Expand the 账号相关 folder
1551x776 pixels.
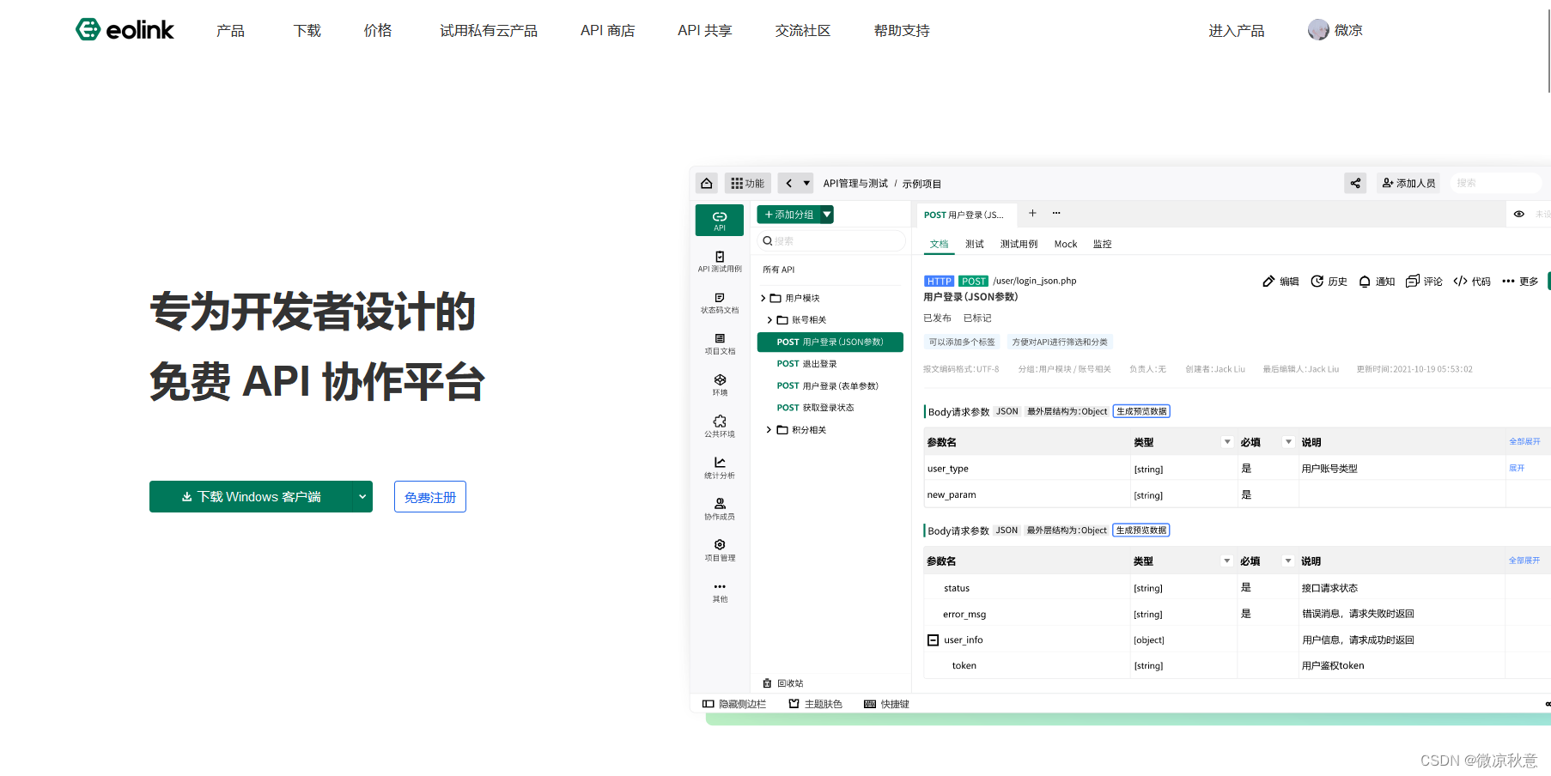(x=769, y=320)
